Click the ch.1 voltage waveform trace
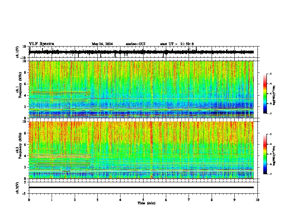This screenshot has height=224, width=290. click(x=141, y=52)
